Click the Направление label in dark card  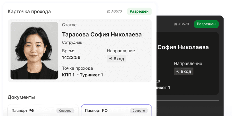point(188,63)
